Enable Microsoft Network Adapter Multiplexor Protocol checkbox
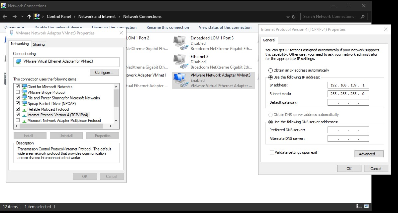The image size is (398, 213). coord(18,120)
